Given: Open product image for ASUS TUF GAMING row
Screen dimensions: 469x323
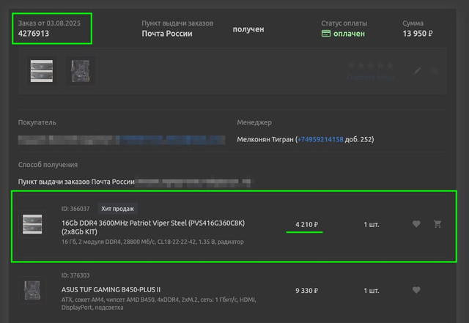Looking at the screenshot, I should coord(32,290).
